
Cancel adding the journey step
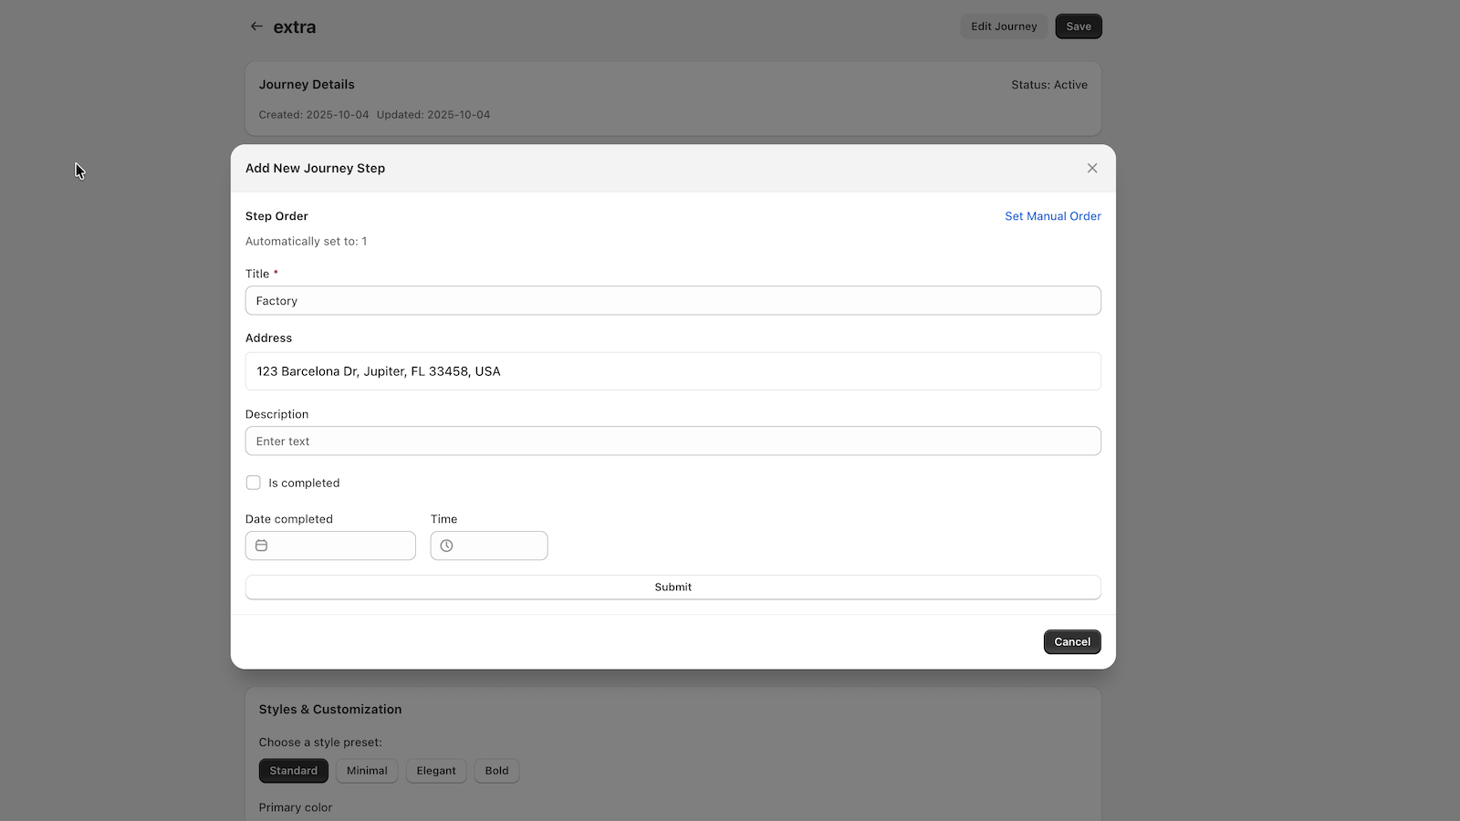coord(1071,641)
